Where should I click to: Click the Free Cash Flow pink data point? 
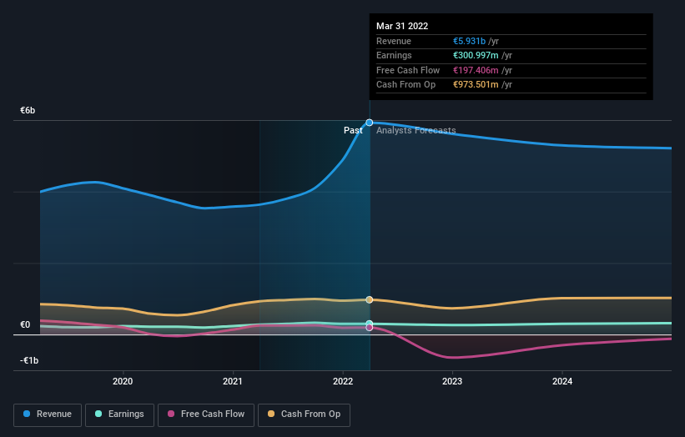370,328
